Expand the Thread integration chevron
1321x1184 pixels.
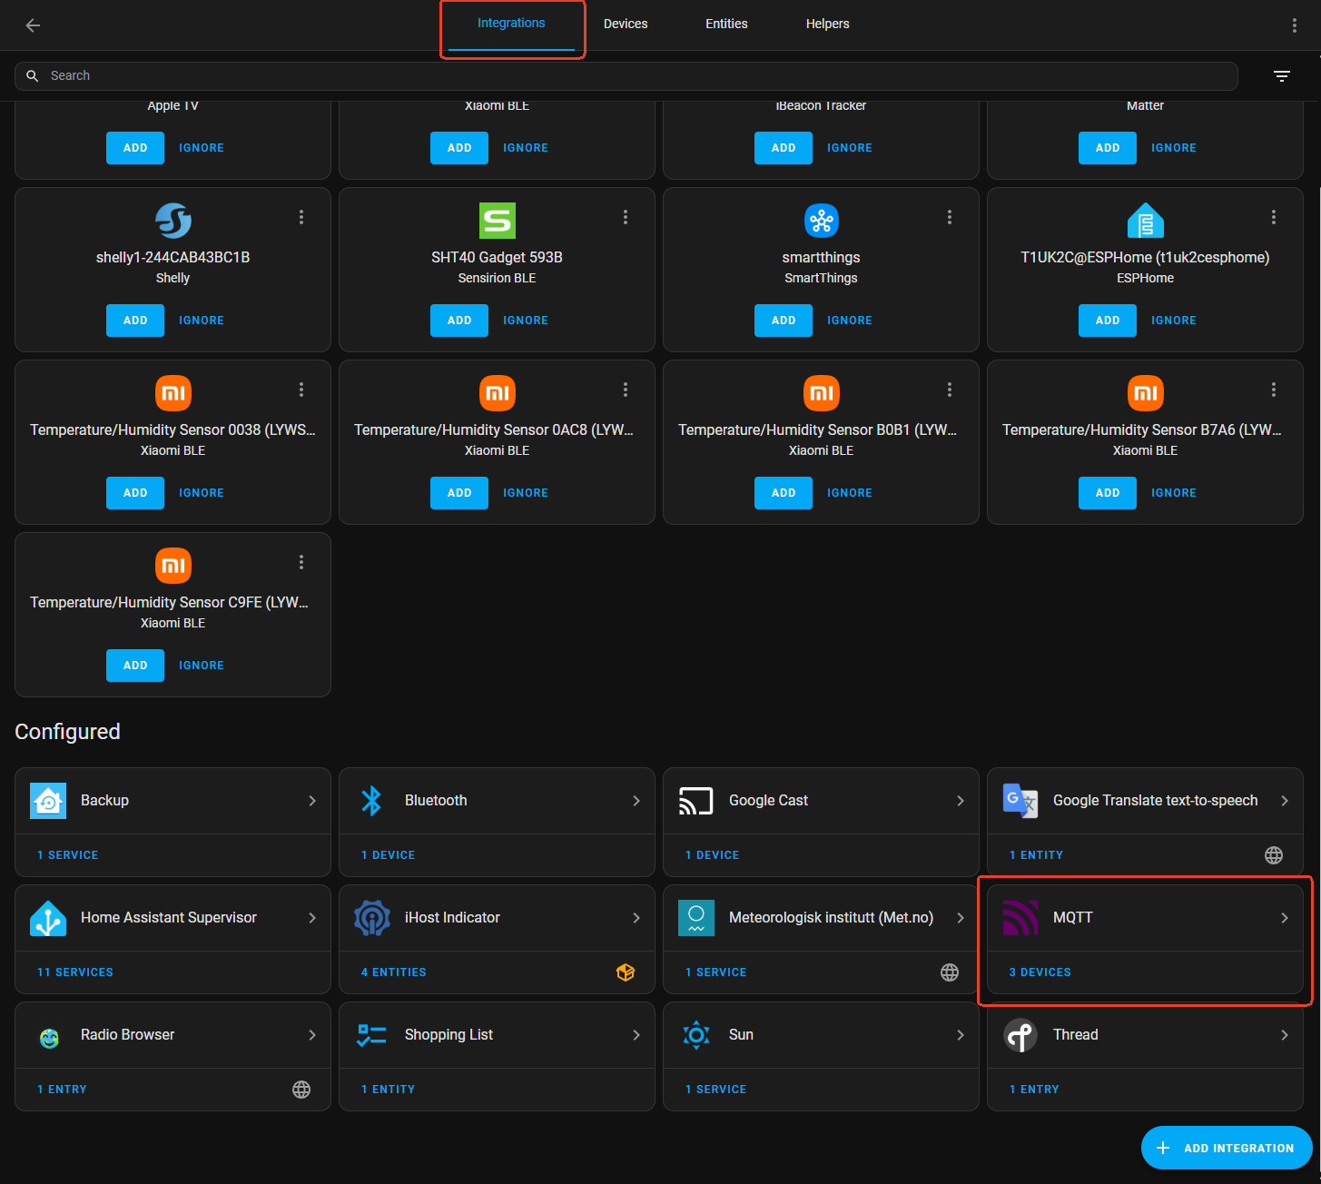click(x=1285, y=1035)
